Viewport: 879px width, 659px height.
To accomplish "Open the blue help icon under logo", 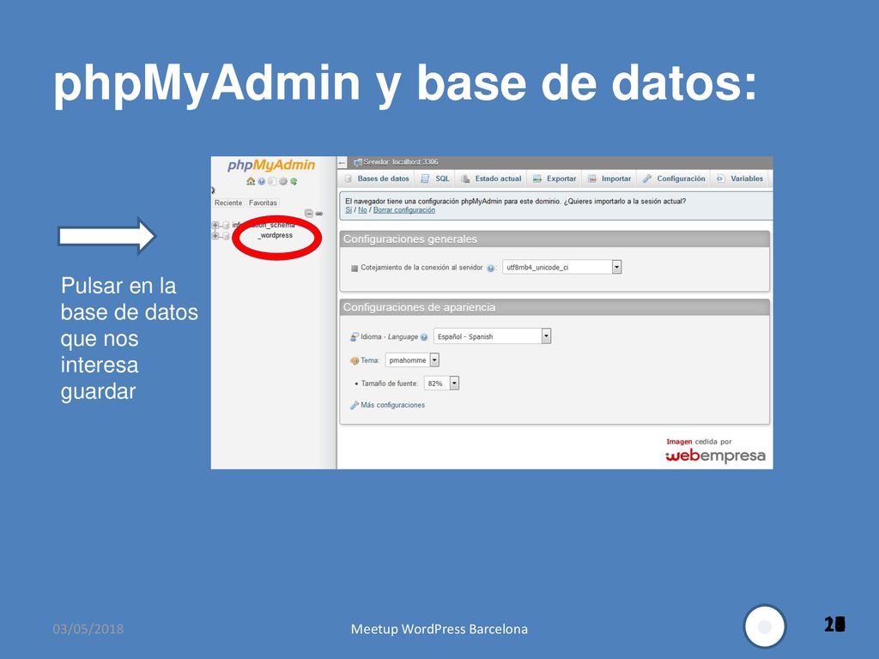I will pos(261,181).
